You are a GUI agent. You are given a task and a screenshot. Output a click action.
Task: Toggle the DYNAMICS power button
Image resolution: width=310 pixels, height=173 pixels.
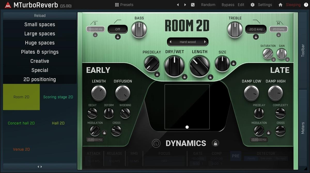pos(156,143)
